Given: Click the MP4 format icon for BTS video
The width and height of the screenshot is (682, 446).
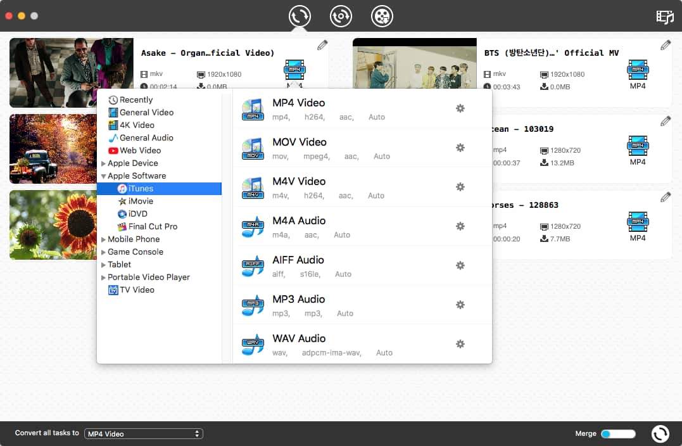Looking at the screenshot, I should point(638,70).
